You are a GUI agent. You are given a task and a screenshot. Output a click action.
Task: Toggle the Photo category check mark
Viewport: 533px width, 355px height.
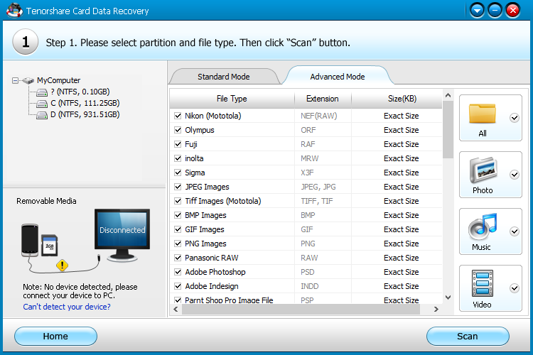coord(515,175)
